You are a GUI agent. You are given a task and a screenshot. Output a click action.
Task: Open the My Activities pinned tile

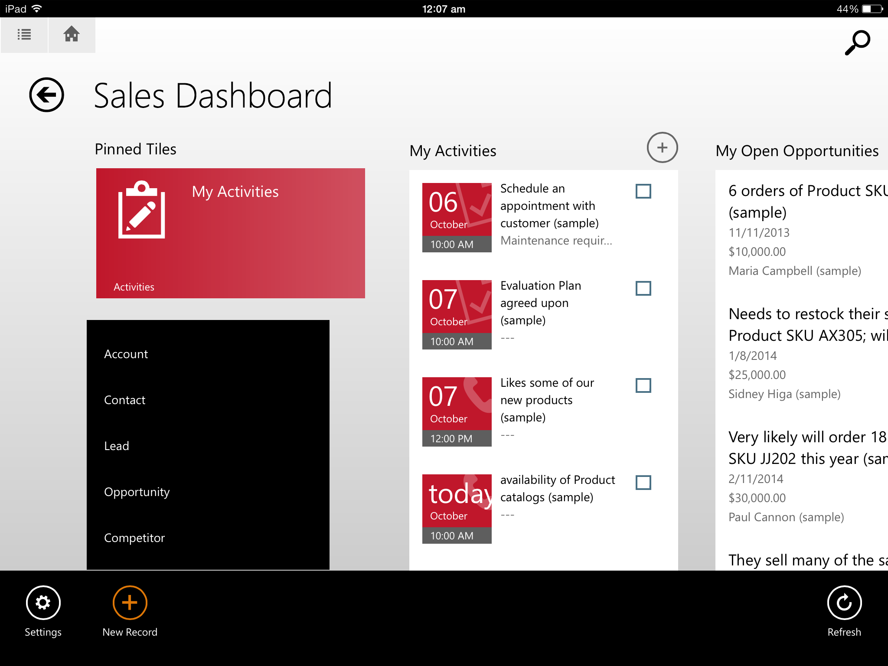click(230, 233)
